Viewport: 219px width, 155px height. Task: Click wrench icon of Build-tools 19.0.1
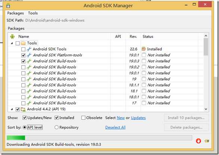pyautogui.click(x=29, y=73)
